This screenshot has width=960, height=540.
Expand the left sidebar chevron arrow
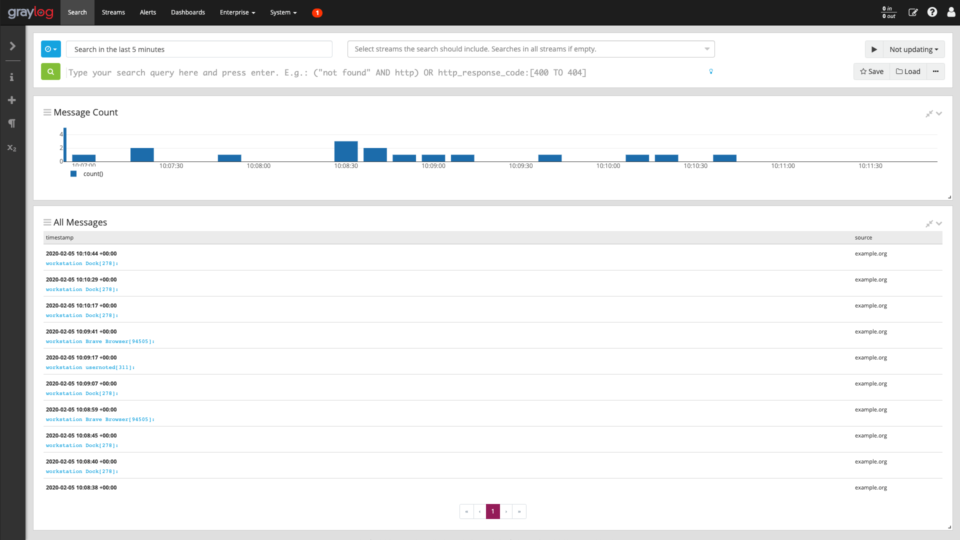click(x=12, y=46)
